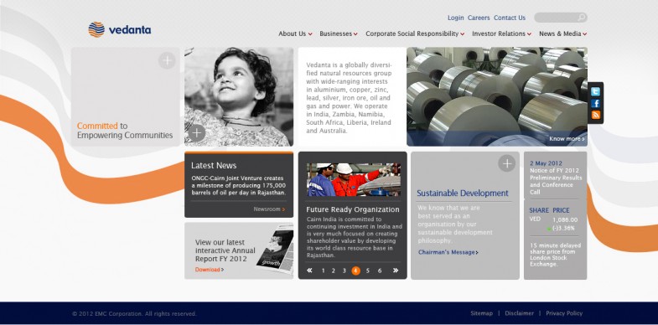Expand the plus icon on Sustainable Development tile
The image size is (658, 325).
tap(506, 163)
